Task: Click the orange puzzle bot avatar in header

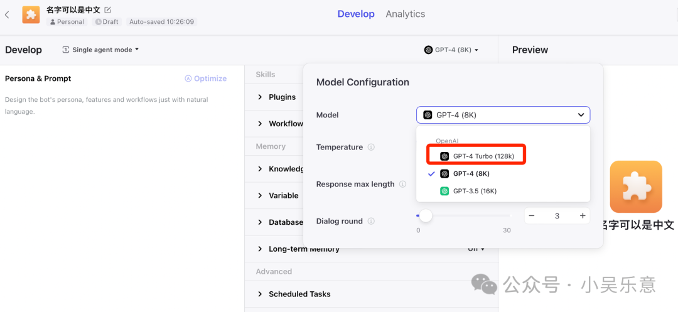Action: coord(31,14)
